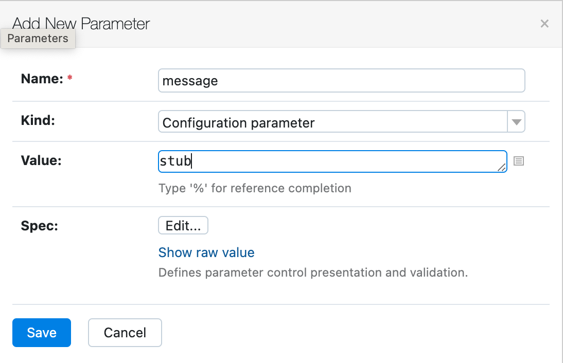Click the 'Name:' field label
Screen dimensions: 563x363
[42, 79]
